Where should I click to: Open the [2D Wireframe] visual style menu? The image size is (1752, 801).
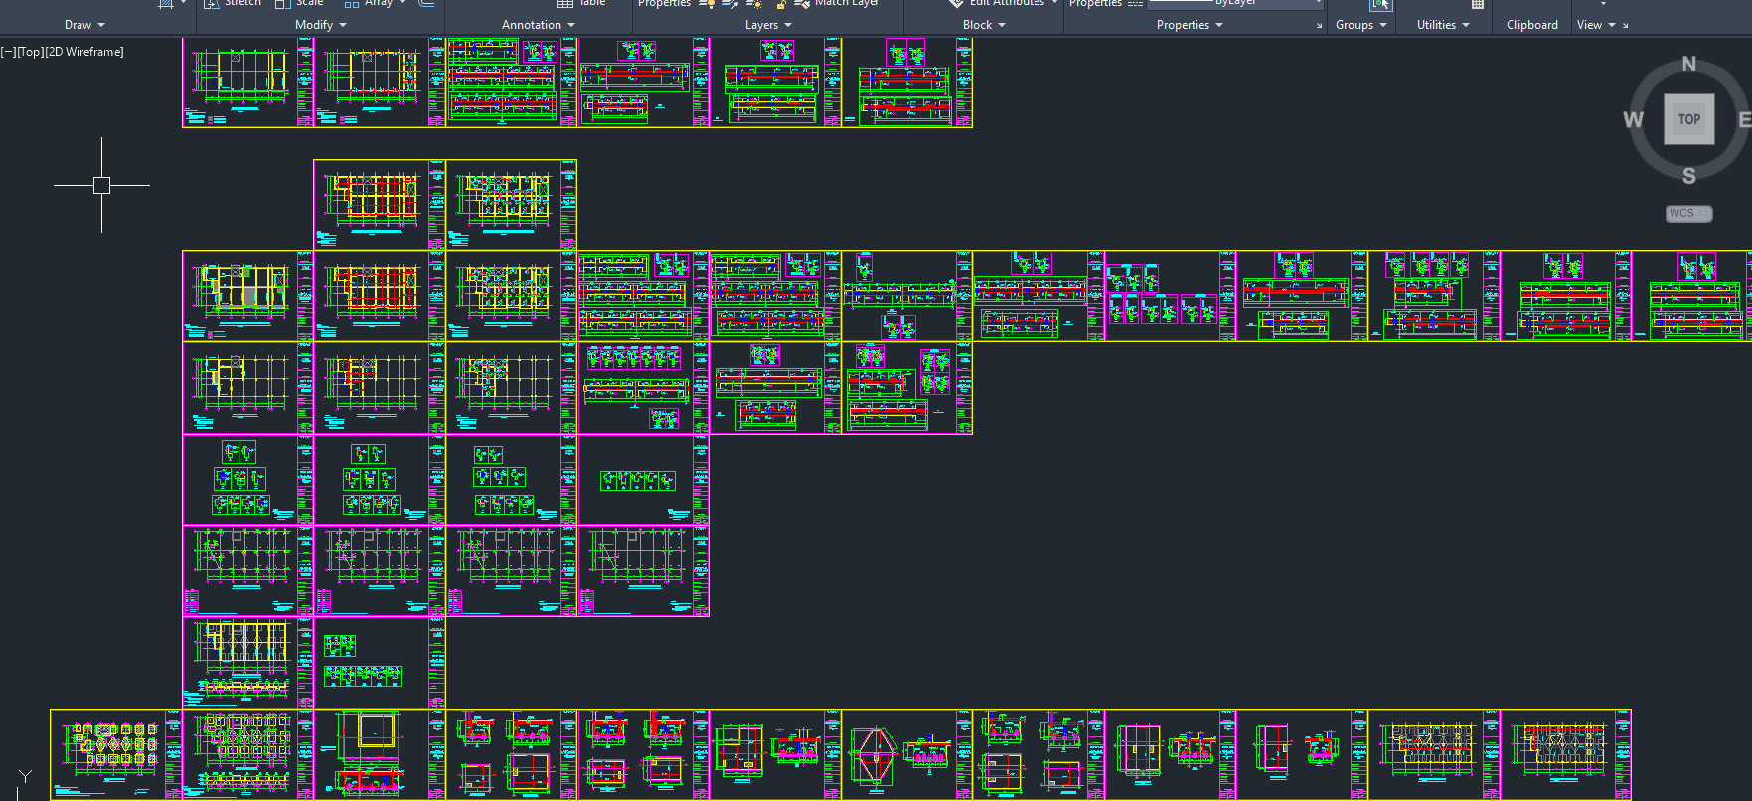click(84, 52)
